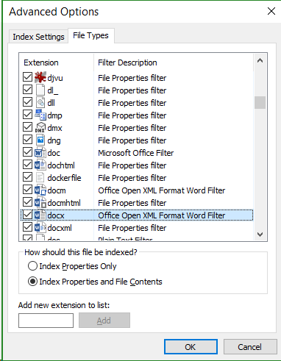This screenshot has width=281, height=361.
Task: Click the dmp file icon
Action: 40,115
